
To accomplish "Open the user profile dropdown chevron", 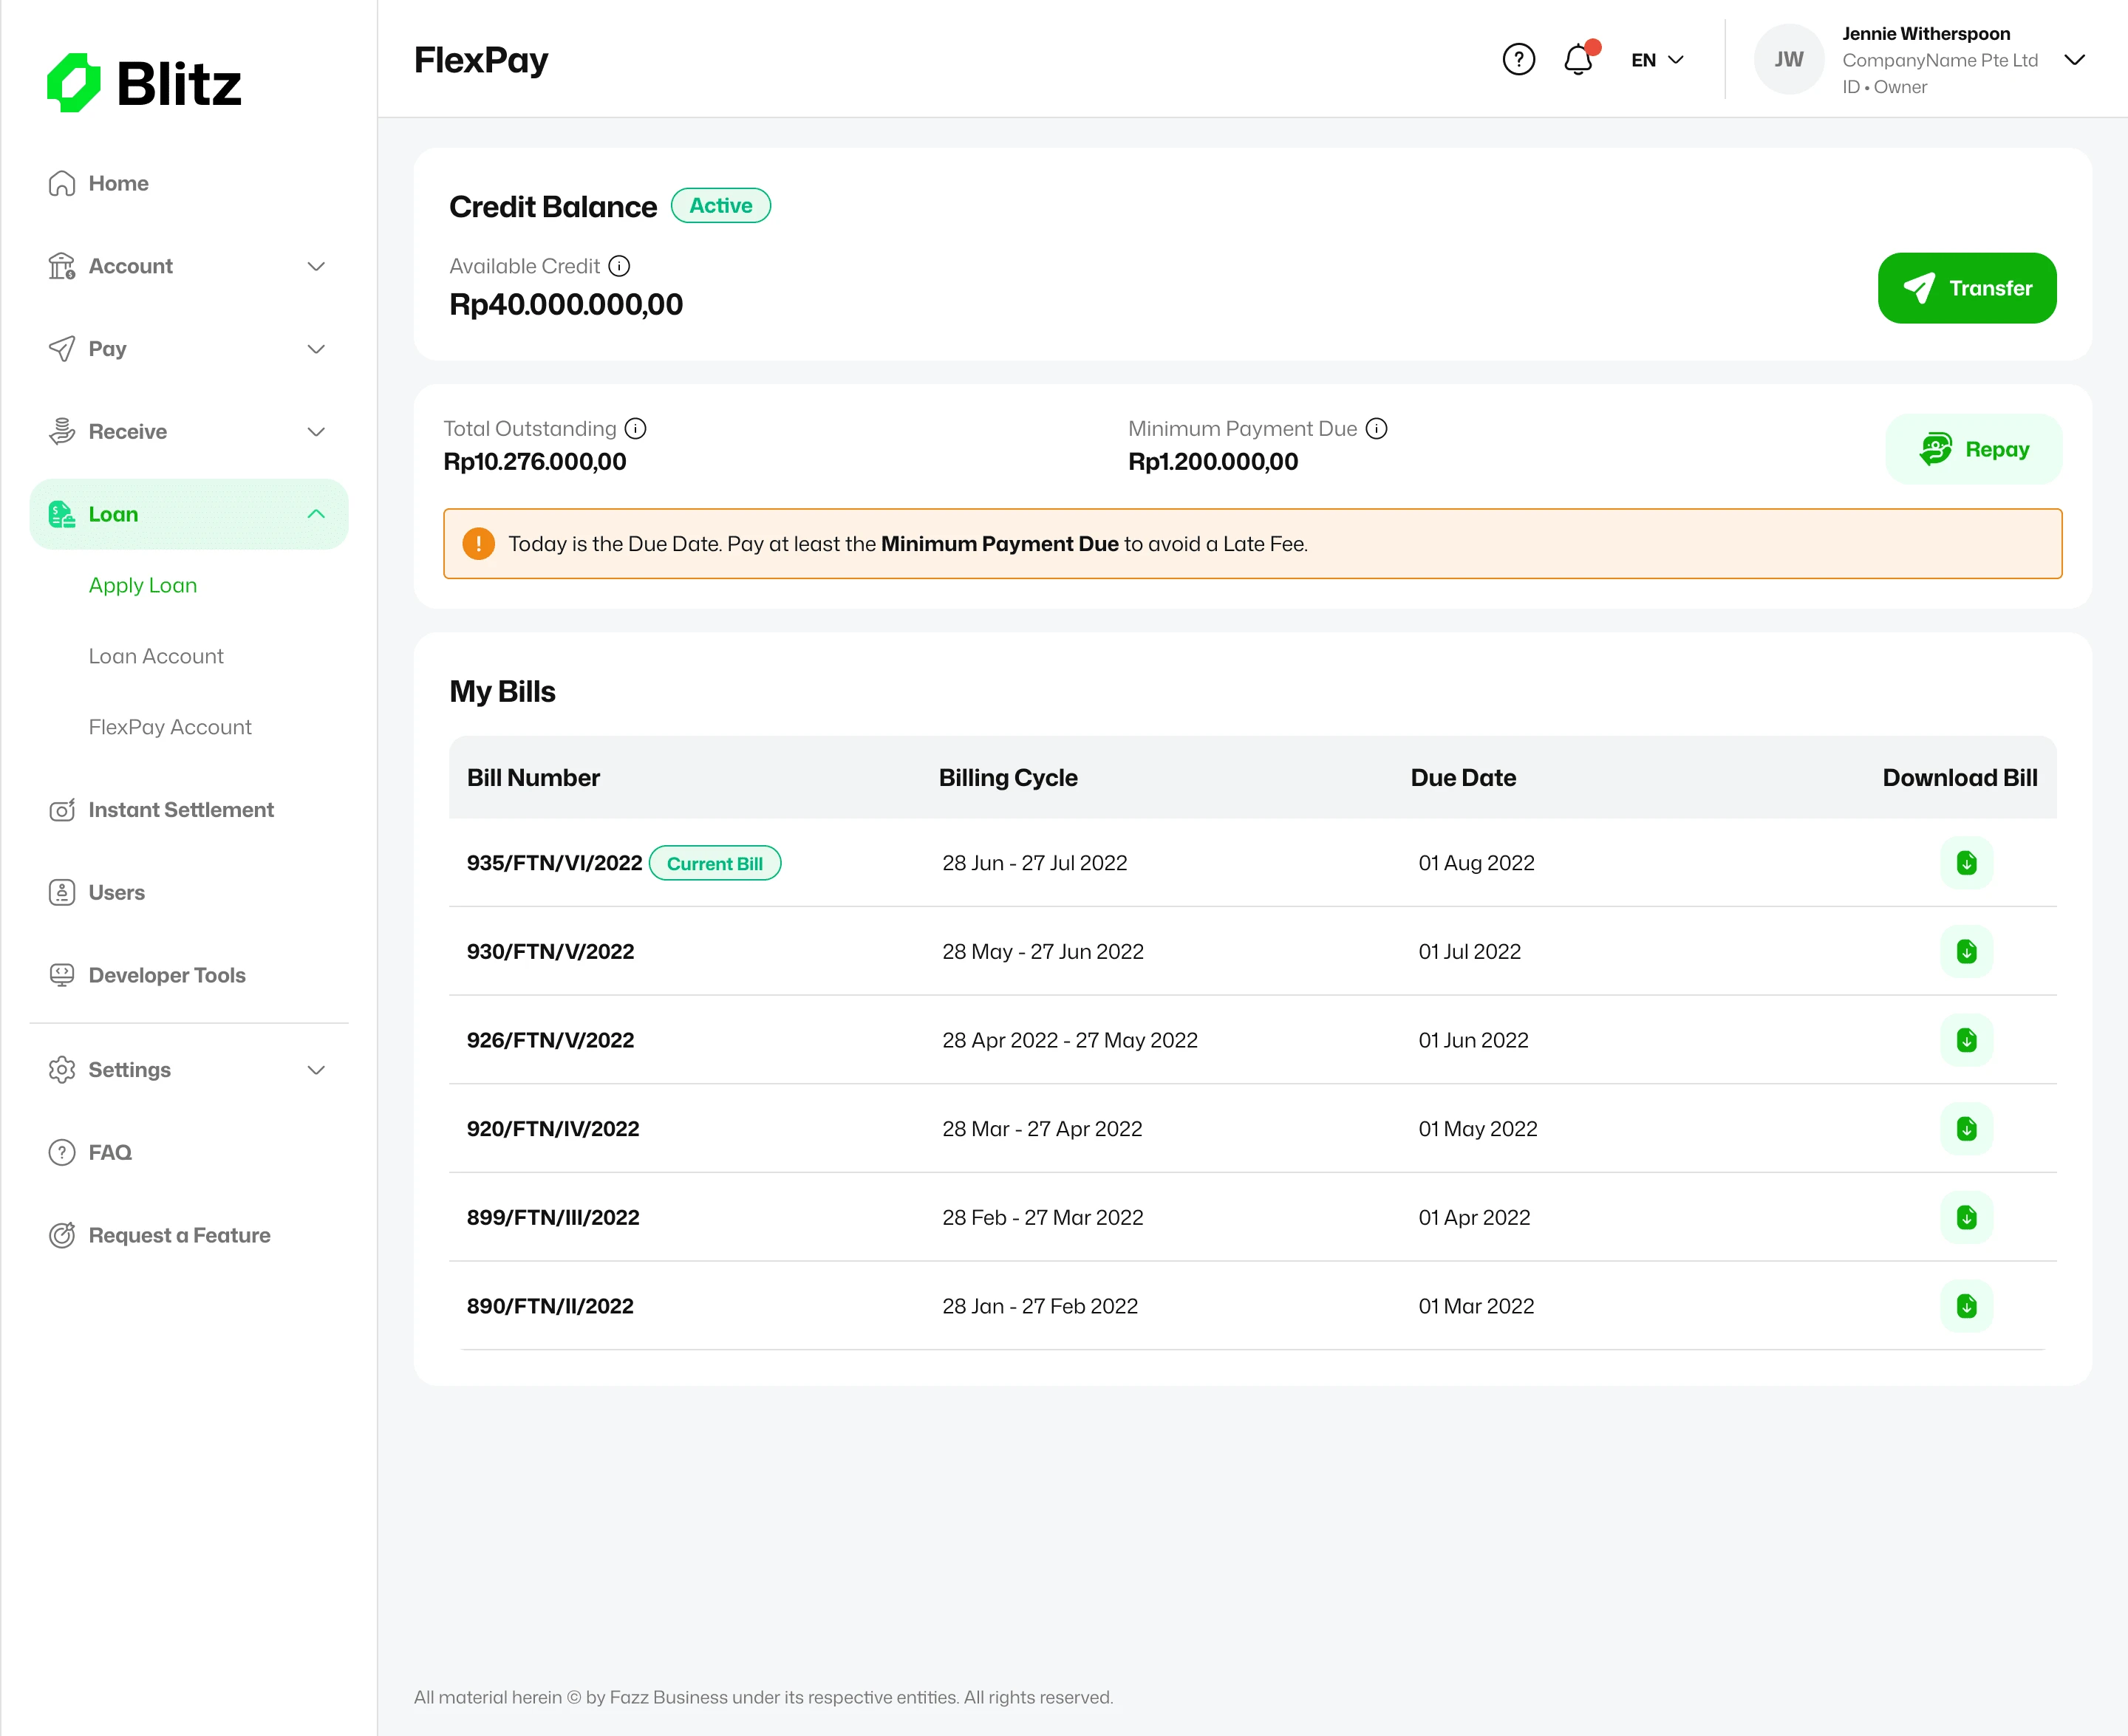I will pos(2074,60).
